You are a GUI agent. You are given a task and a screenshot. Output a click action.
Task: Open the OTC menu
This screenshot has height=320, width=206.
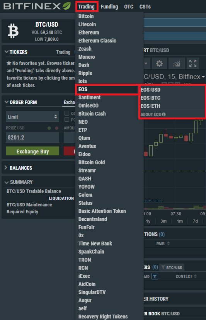click(x=129, y=7)
